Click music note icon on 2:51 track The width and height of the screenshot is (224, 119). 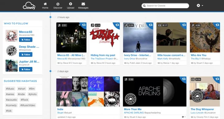[x=59, y=25]
